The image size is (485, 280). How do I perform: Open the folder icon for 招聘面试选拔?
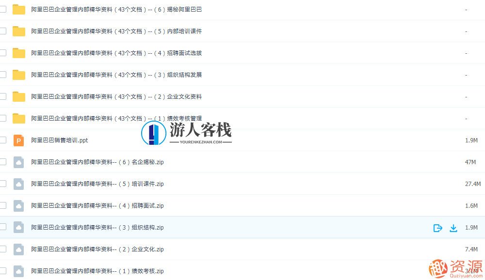tap(18, 53)
